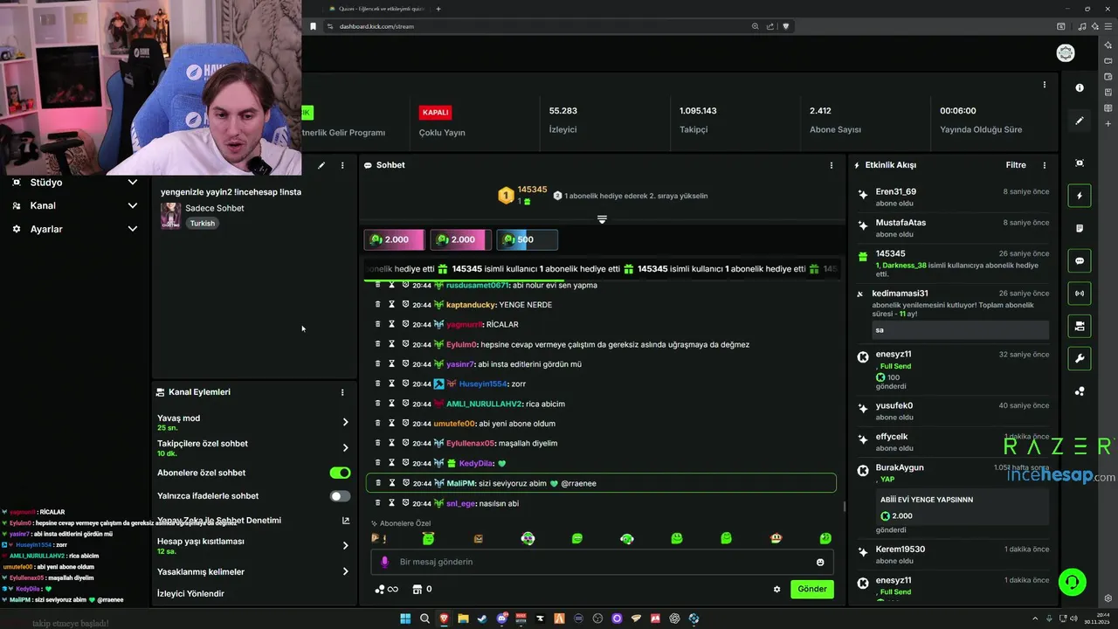Open the emoji picker in message box

pyautogui.click(x=819, y=562)
